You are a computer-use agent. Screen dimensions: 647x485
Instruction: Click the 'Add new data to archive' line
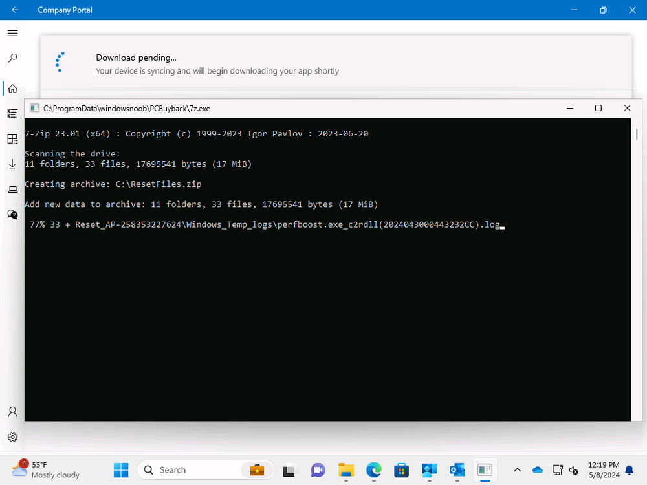(201, 204)
